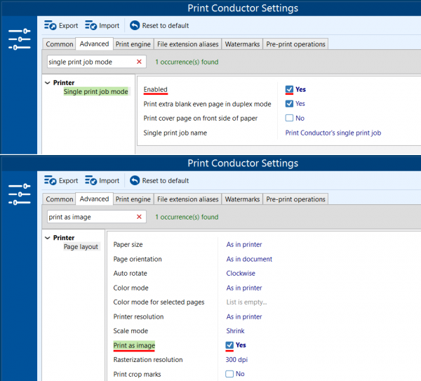Click the sliders settings icon in the upper sidebar
Image resolution: width=421 pixels, height=381 pixels.
pos(20,39)
